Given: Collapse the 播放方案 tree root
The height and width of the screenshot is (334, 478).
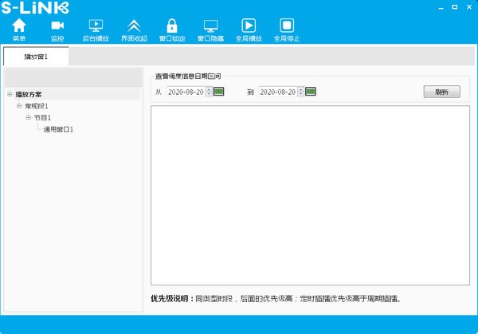Looking at the screenshot, I should [10, 94].
